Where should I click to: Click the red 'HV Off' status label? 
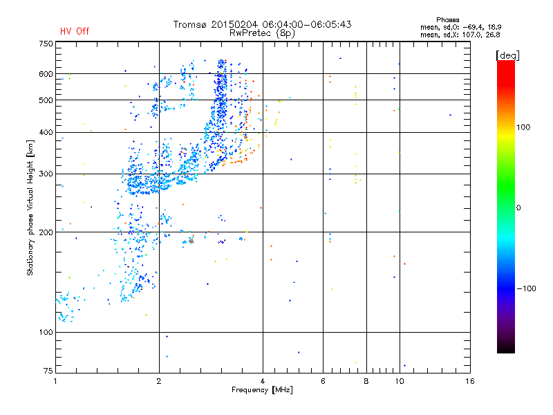[x=75, y=31]
